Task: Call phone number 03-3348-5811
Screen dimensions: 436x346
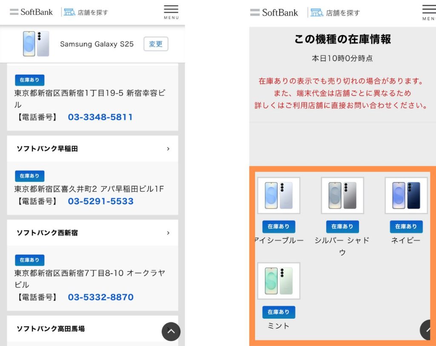Action: pyautogui.click(x=100, y=117)
